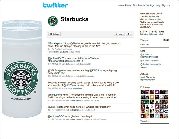Open Find People in top navigation

click(139, 5)
